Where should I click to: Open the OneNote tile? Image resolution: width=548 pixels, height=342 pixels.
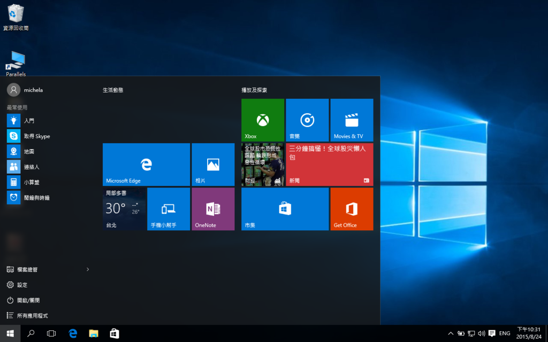213,209
